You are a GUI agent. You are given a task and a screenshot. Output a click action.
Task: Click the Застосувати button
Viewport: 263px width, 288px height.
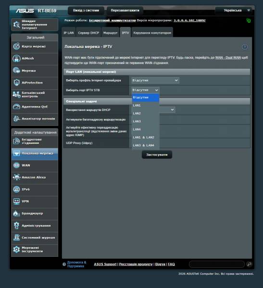(x=157, y=155)
